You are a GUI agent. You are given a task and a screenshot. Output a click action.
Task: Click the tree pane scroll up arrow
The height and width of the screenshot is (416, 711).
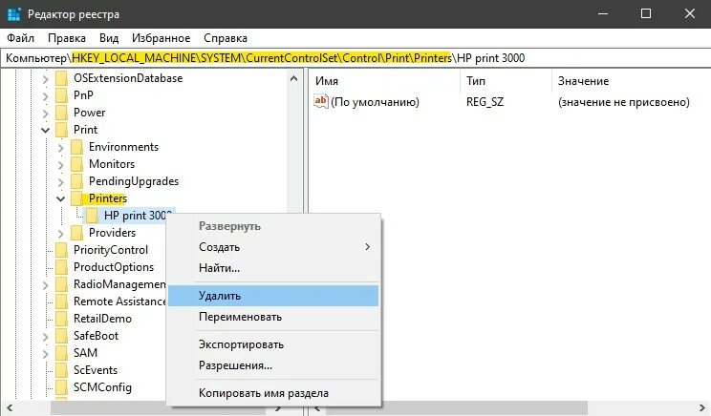point(293,79)
